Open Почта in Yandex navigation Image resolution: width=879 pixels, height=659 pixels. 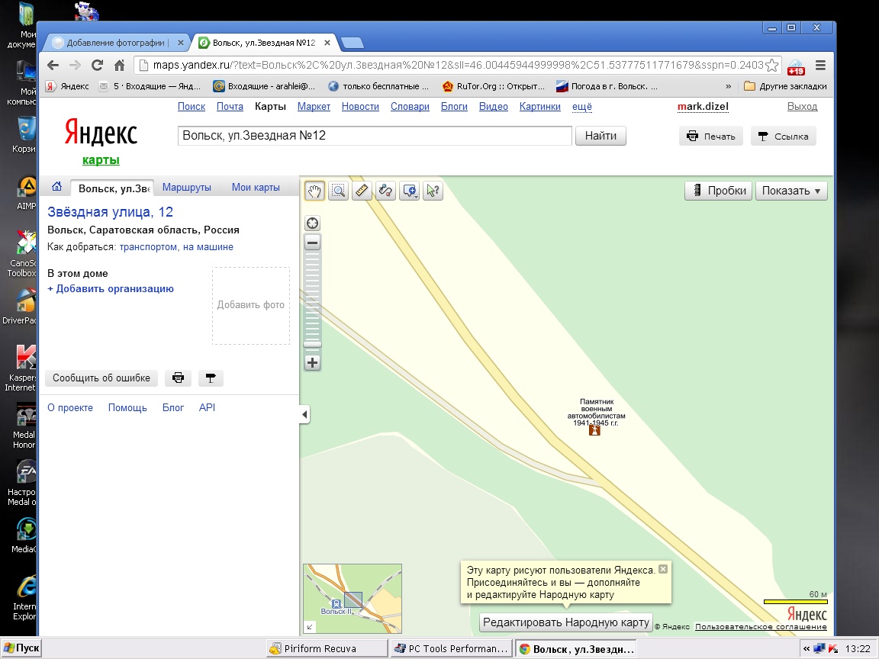230,107
